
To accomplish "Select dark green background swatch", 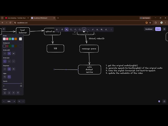I will (10, 46).
